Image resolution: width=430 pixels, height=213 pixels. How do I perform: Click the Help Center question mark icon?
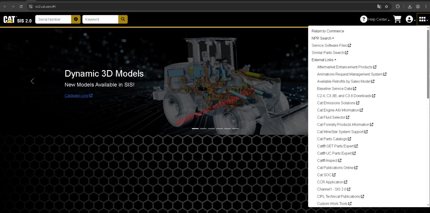click(363, 19)
